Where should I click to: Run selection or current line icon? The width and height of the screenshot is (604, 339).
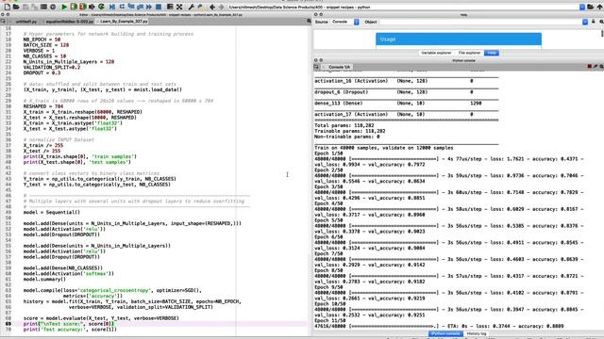pos(92,7)
